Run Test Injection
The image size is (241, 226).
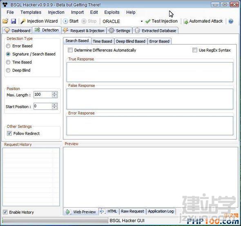pos(161,21)
